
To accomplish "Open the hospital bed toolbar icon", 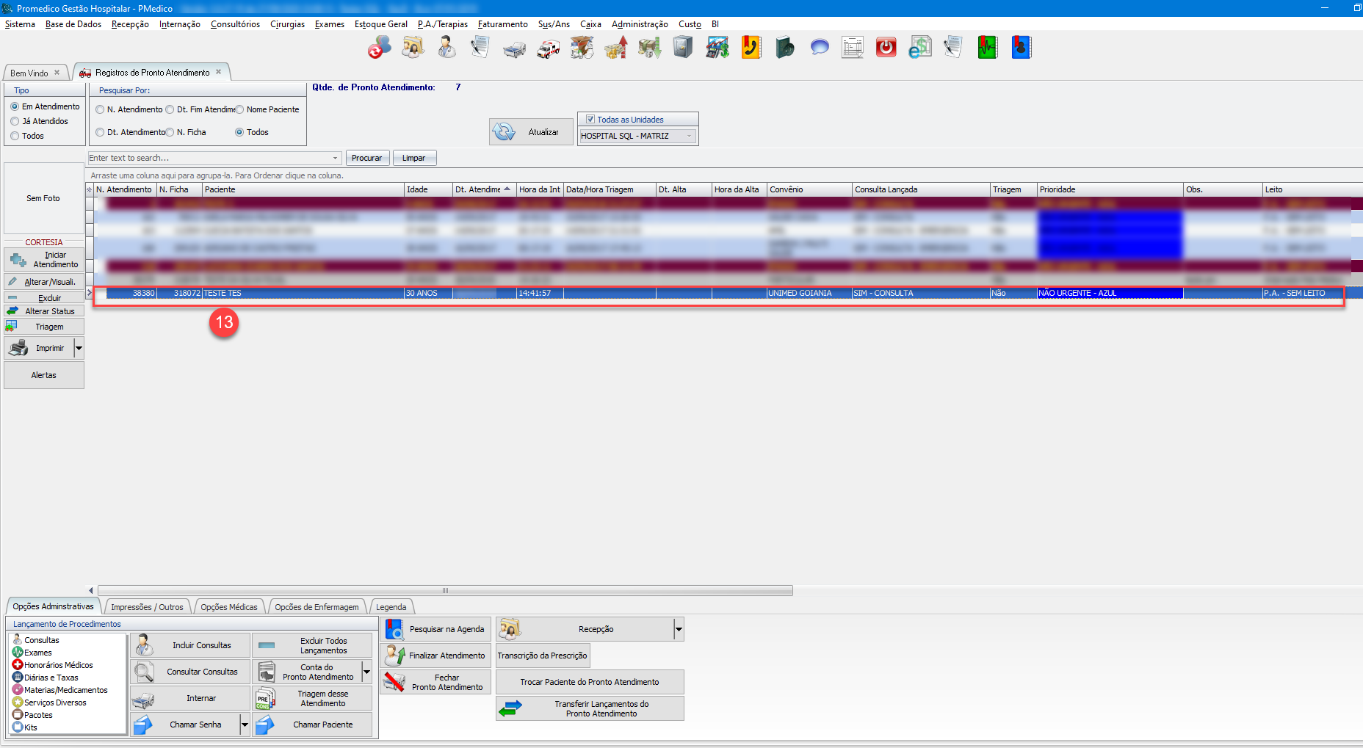I will coord(514,48).
